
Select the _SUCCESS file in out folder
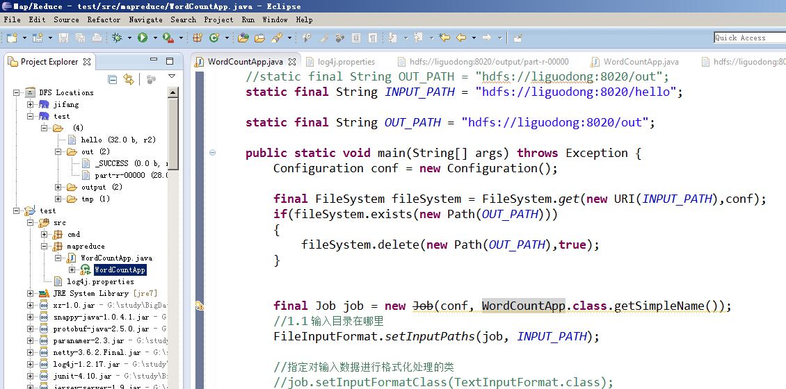(131, 163)
